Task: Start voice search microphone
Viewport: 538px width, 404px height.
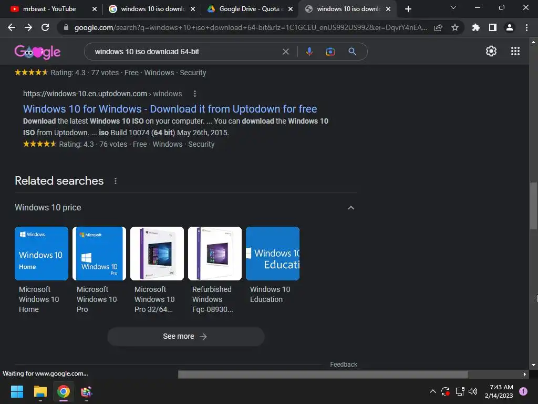Action: pos(309,52)
